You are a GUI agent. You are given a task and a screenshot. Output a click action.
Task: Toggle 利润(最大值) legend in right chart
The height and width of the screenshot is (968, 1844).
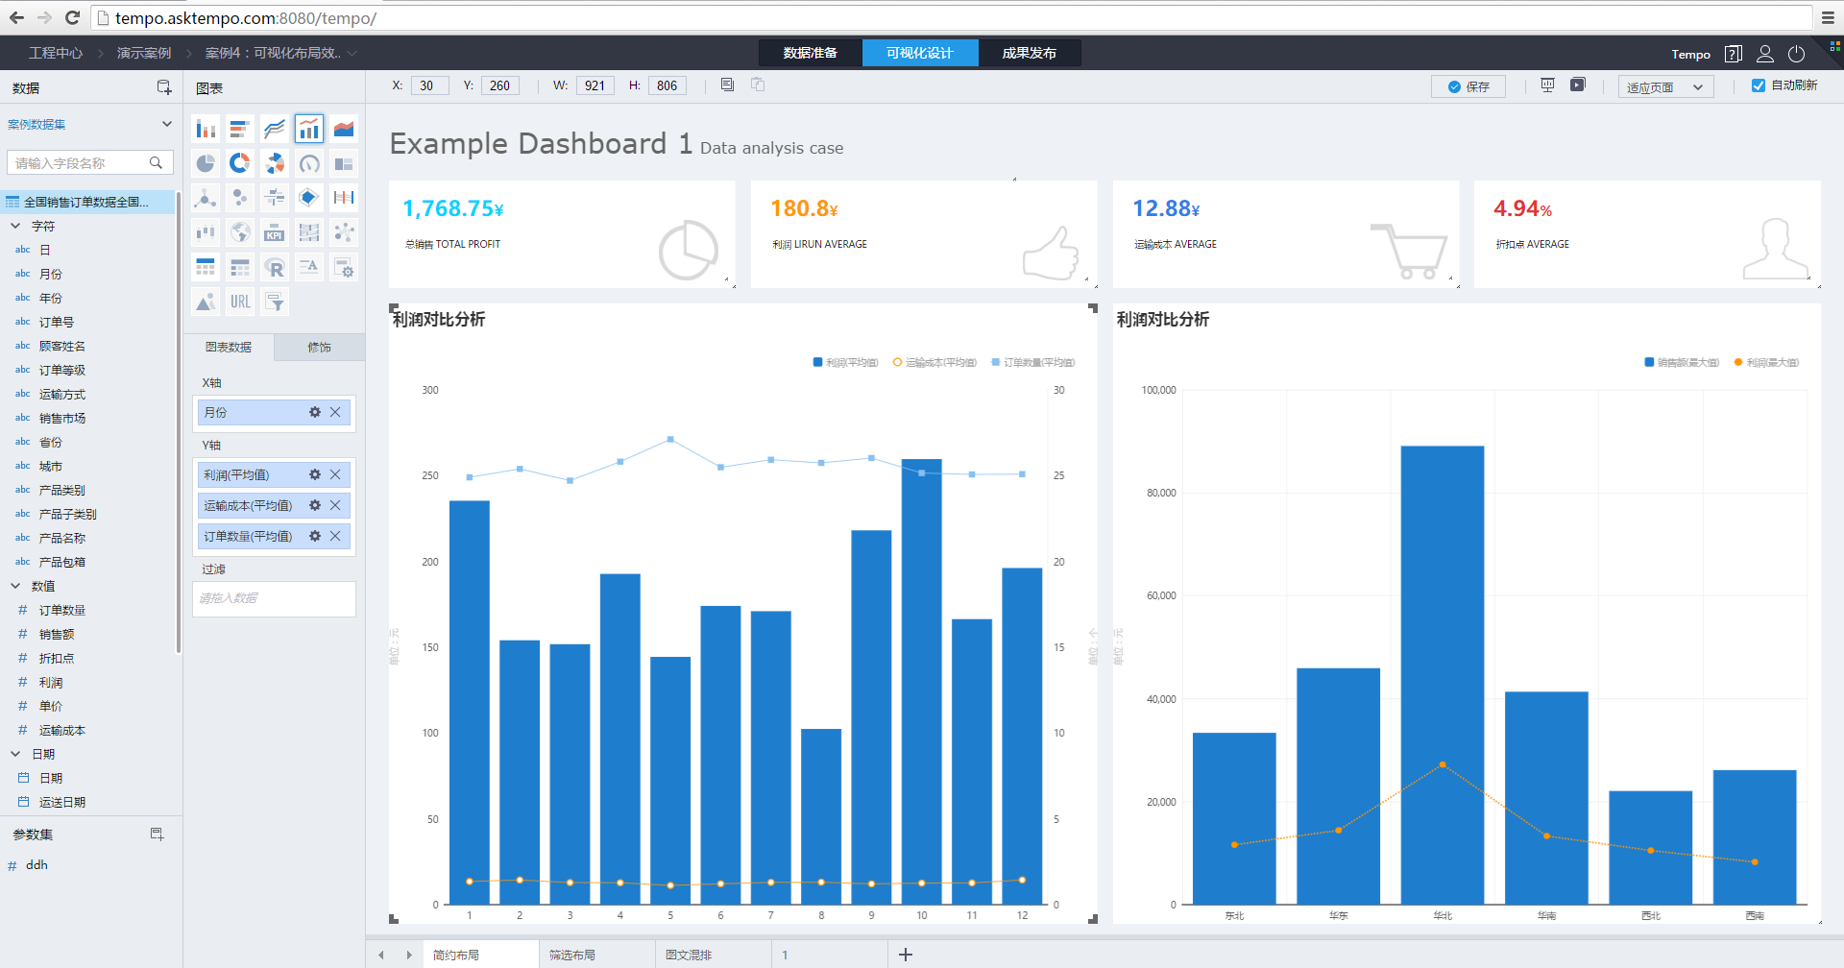tap(1766, 362)
